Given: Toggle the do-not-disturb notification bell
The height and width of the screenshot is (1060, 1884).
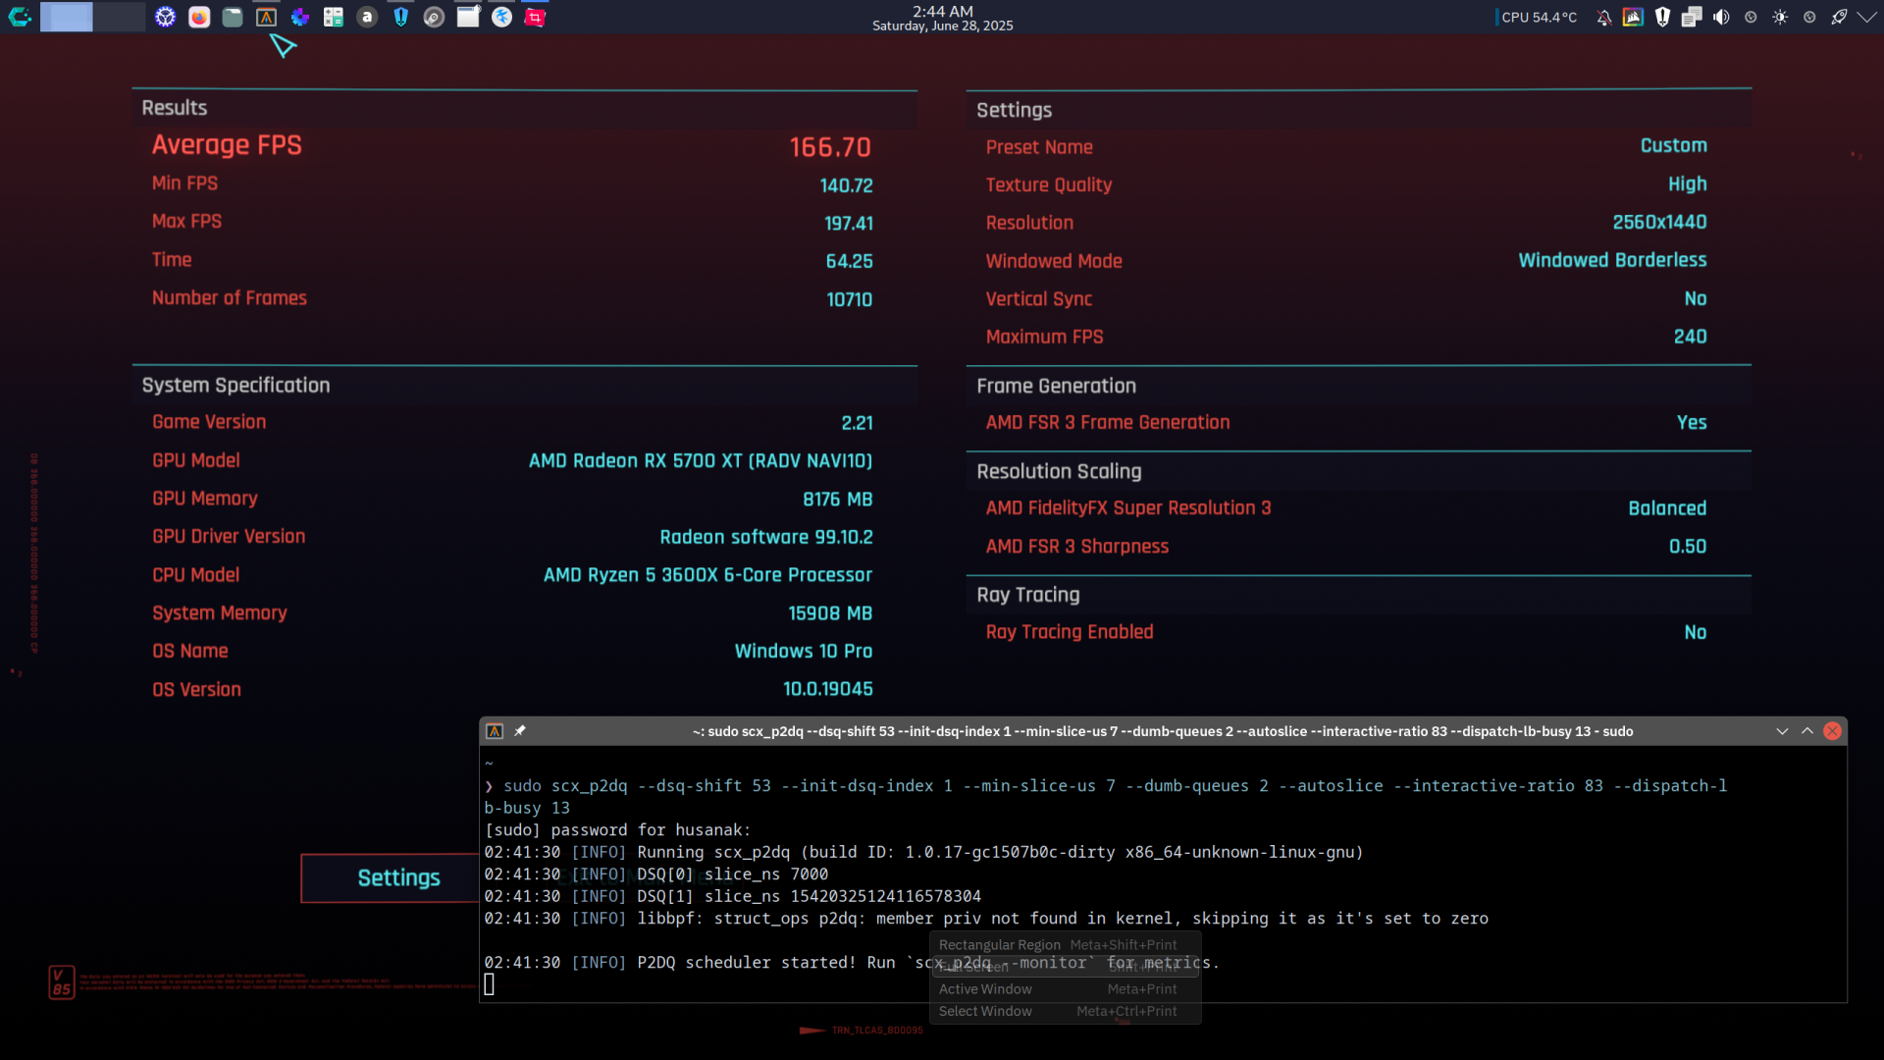Looking at the screenshot, I should pyautogui.click(x=1603, y=17).
